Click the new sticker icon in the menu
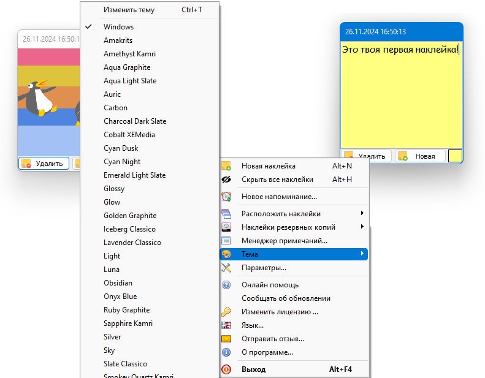 [x=226, y=166]
